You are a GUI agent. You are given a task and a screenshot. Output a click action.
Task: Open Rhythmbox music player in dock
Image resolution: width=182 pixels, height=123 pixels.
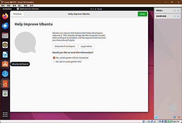coord(5,45)
